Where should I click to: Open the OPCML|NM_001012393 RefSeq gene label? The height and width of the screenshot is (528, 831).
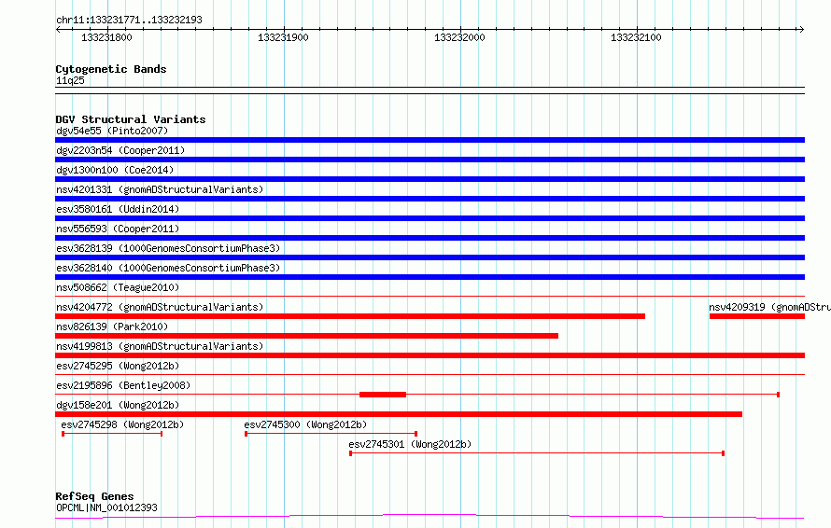tap(106, 507)
